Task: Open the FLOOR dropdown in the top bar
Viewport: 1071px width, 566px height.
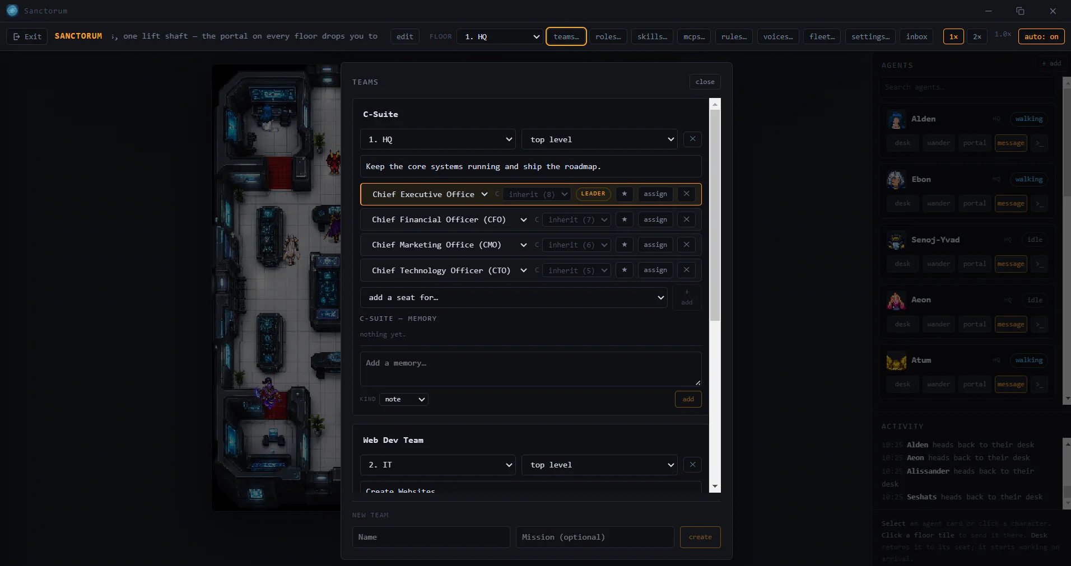Action: (x=500, y=36)
